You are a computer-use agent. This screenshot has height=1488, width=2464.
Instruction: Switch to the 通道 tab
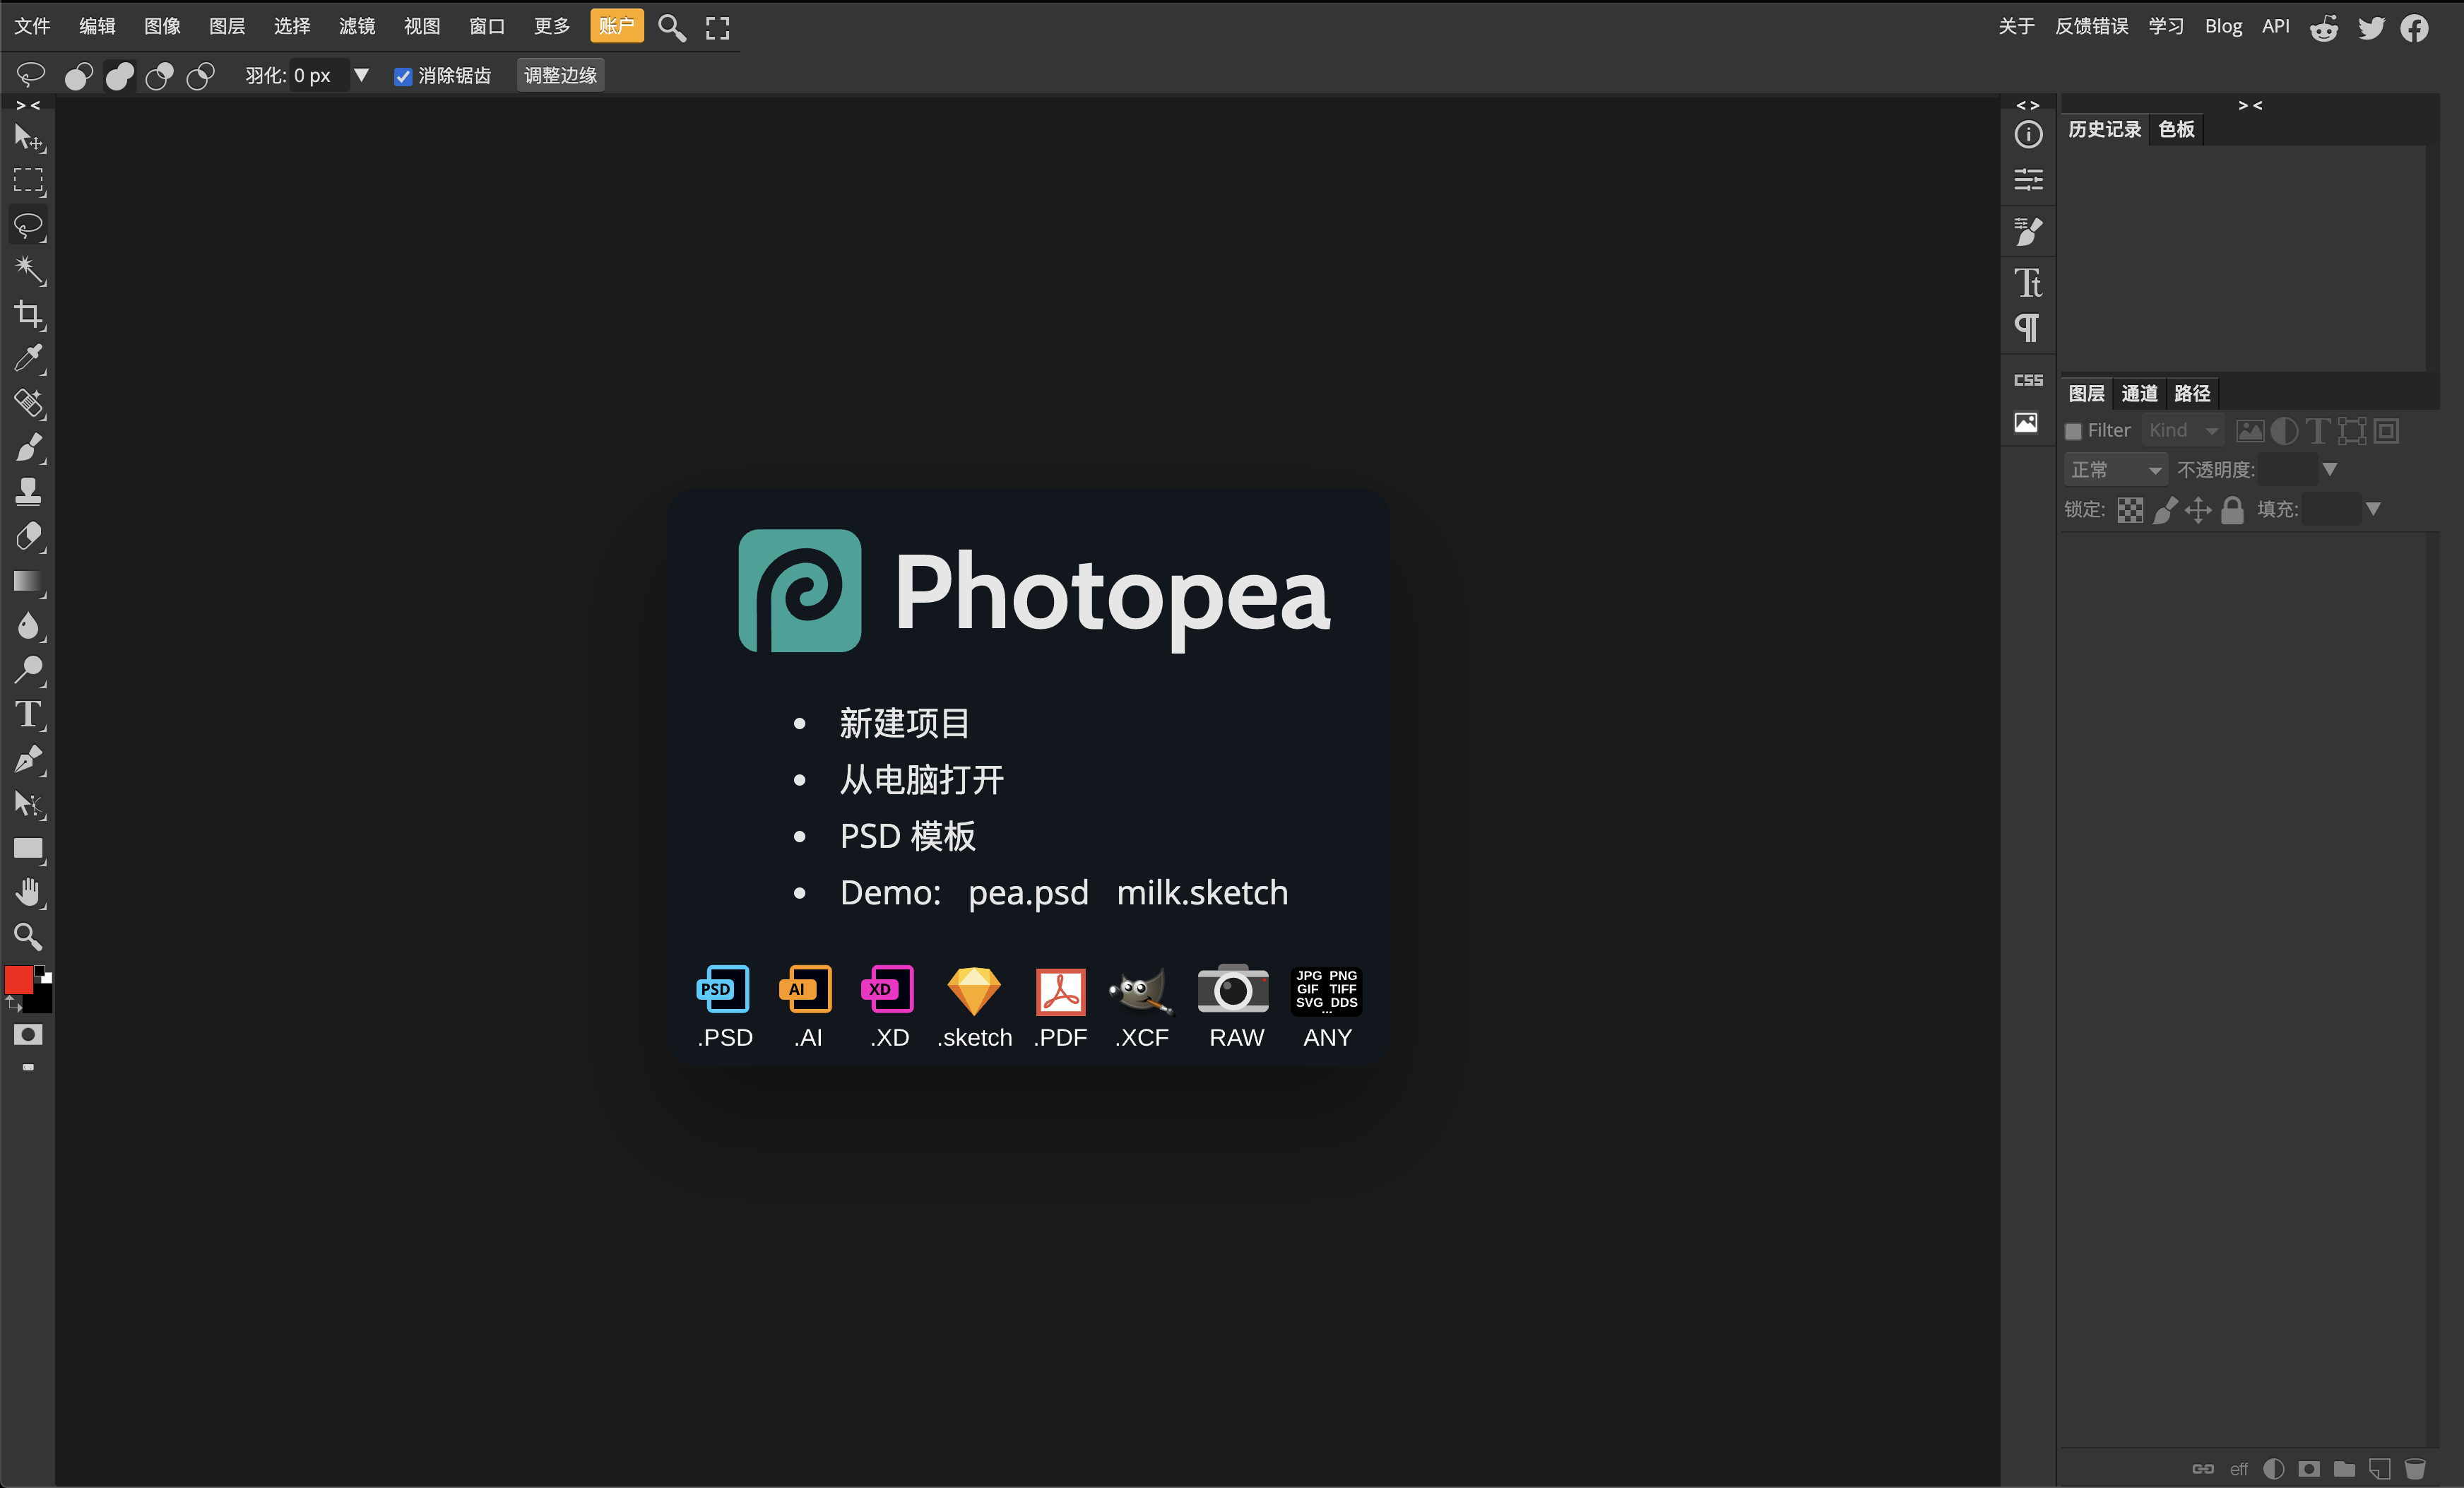click(2139, 393)
